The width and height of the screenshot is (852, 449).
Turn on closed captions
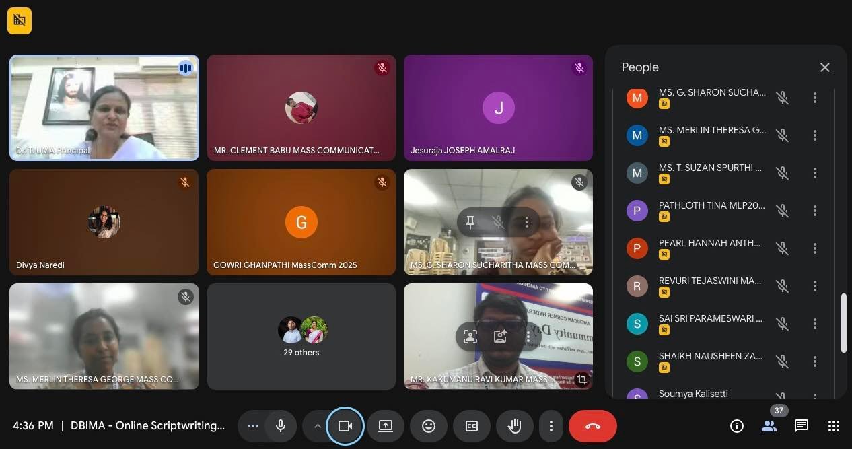[x=472, y=426]
